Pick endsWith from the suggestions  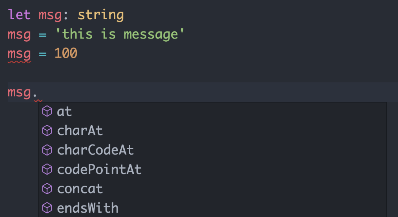pos(88,208)
